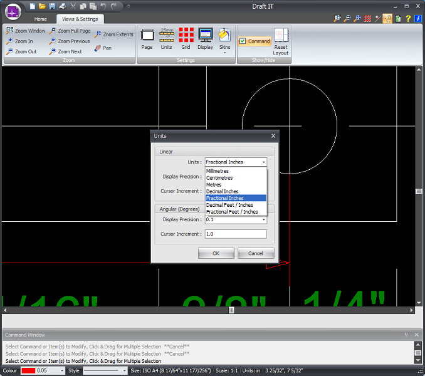The image size is (425, 376).
Task: Select Fractional Feet / Inches option
Action: coord(236,212)
